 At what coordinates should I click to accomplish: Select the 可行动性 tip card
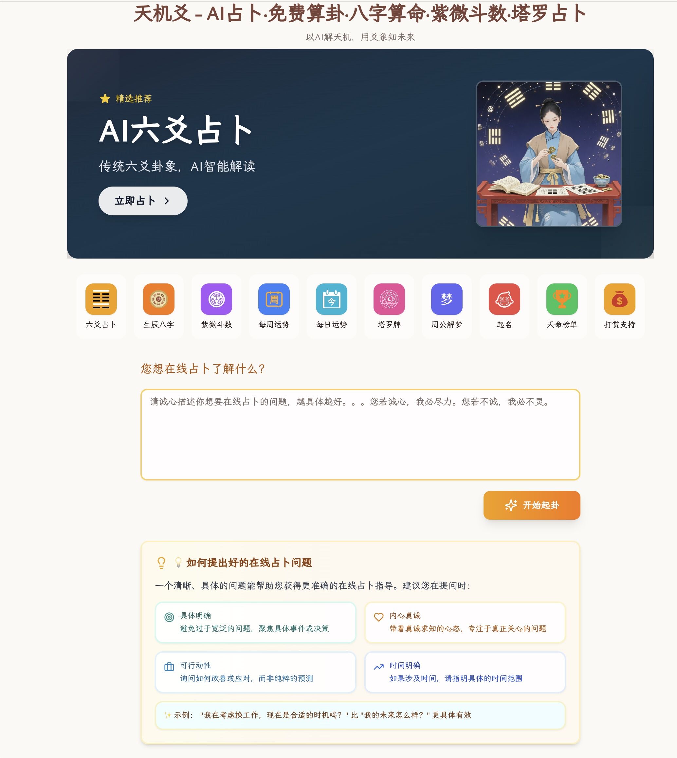point(256,672)
